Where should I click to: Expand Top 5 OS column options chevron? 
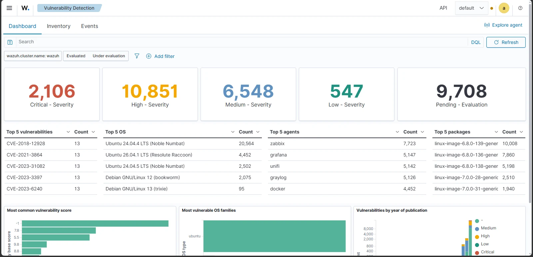[x=233, y=132]
